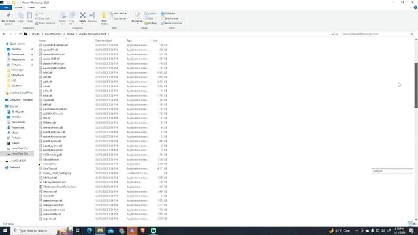
Task: Click the Paste icon in the ribbon
Action: pyautogui.click(x=29, y=16)
